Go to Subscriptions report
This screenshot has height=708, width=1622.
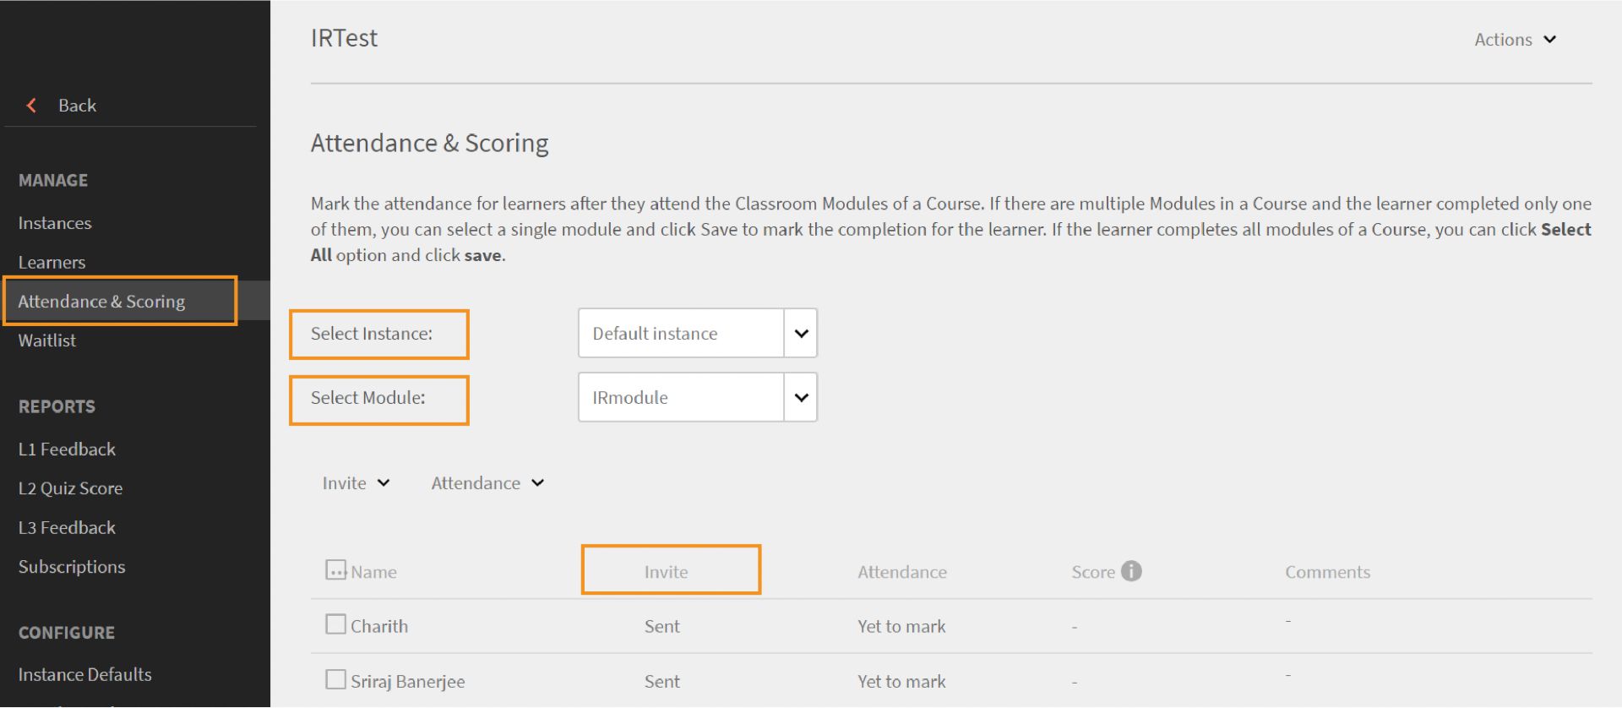tap(72, 567)
